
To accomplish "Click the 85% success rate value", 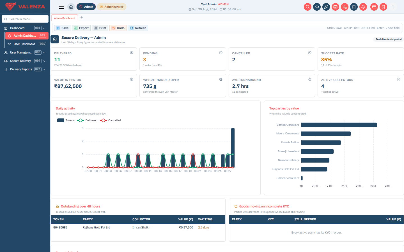I will point(327,60).
